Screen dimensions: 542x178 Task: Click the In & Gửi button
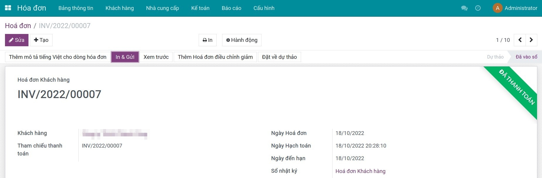[125, 57]
